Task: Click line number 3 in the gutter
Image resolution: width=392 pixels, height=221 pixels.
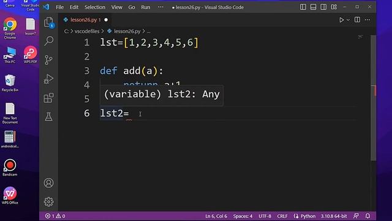Action: tap(87, 71)
